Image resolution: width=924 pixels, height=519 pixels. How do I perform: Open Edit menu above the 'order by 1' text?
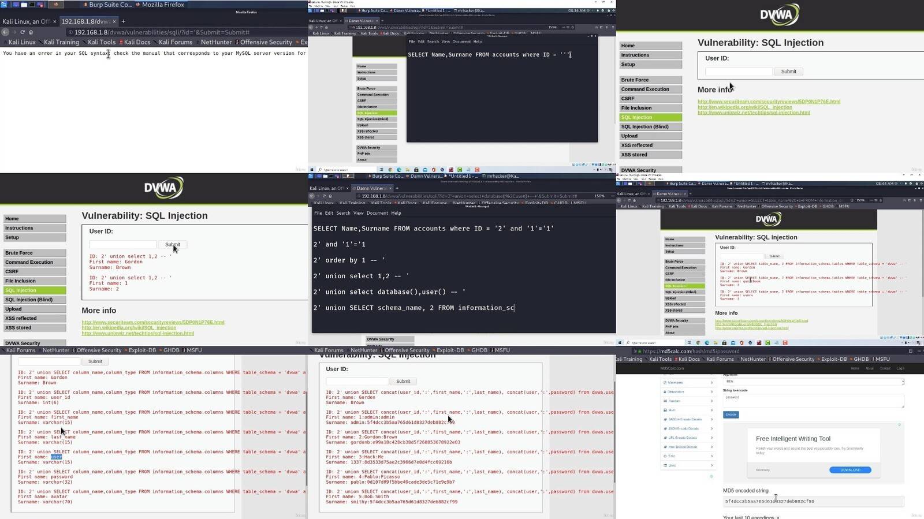pos(329,213)
